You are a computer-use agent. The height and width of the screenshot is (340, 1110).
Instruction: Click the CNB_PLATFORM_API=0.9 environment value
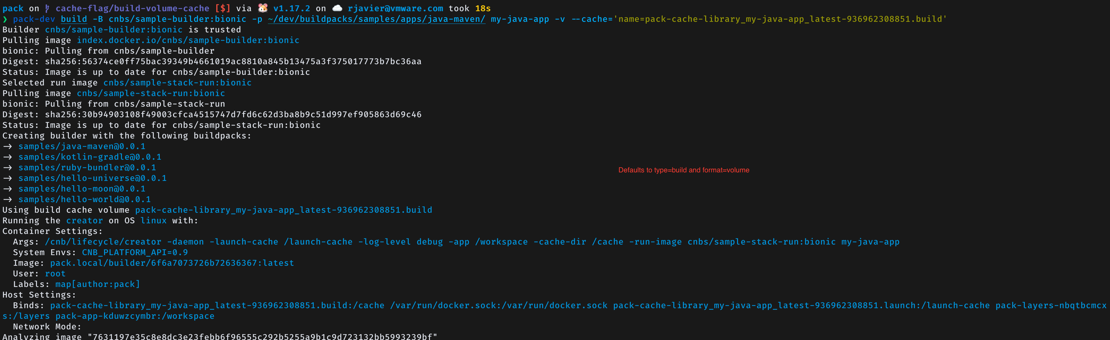pos(135,252)
